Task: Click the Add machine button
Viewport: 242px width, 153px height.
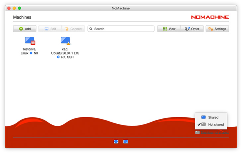Action: point(25,29)
